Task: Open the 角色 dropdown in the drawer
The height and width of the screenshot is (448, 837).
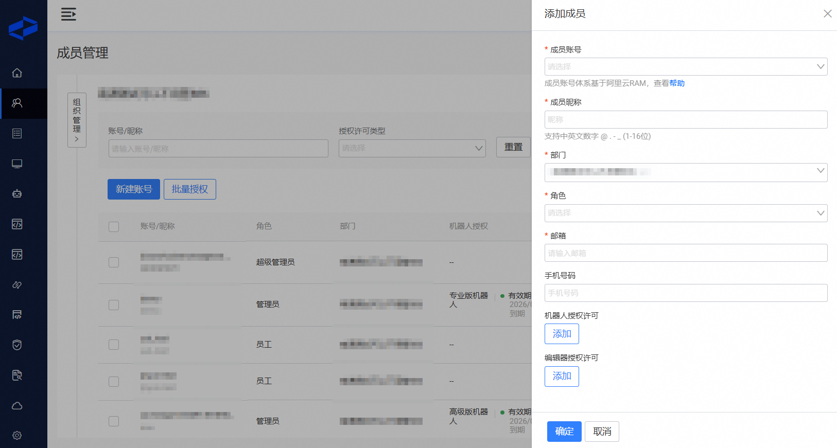Action: coord(686,213)
